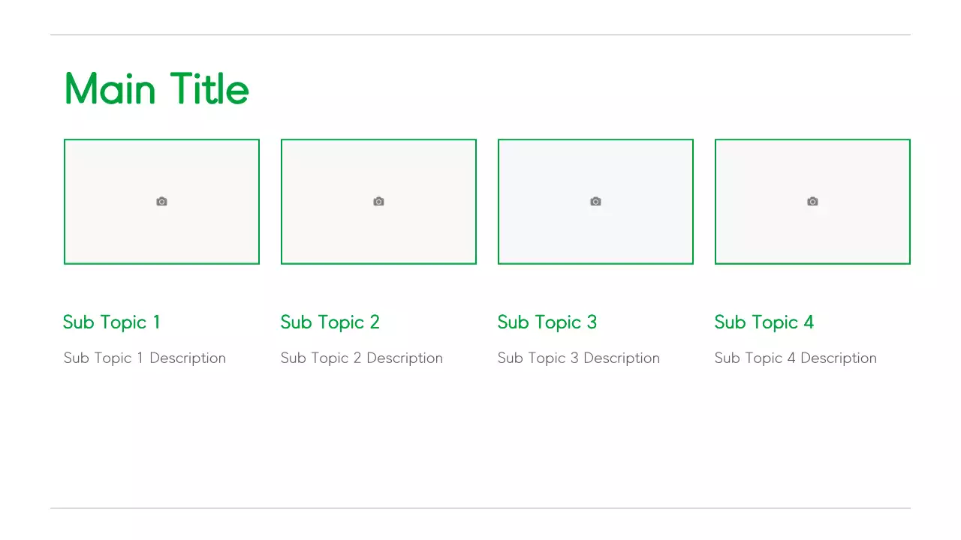This screenshot has height=540, width=961.
Task: Click the Sub Topic 1 Description text
Action: tap(145, 358)
